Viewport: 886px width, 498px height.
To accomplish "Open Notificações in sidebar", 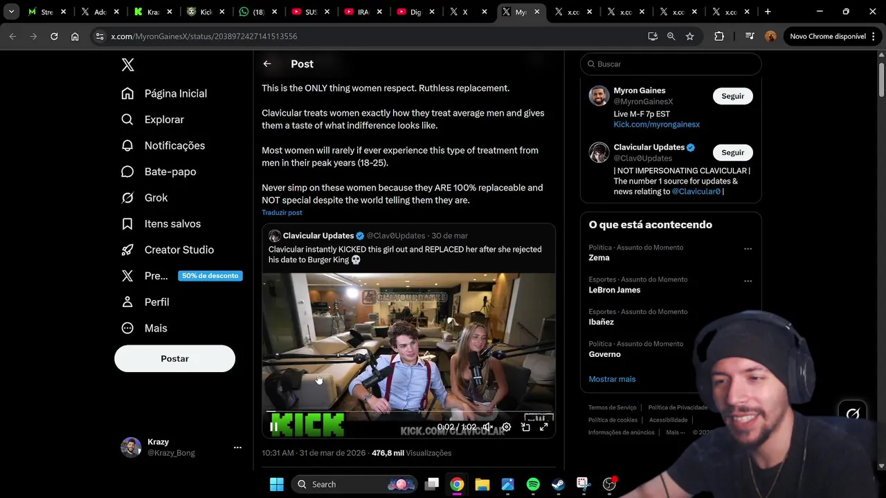I will (x=163, y=145).
